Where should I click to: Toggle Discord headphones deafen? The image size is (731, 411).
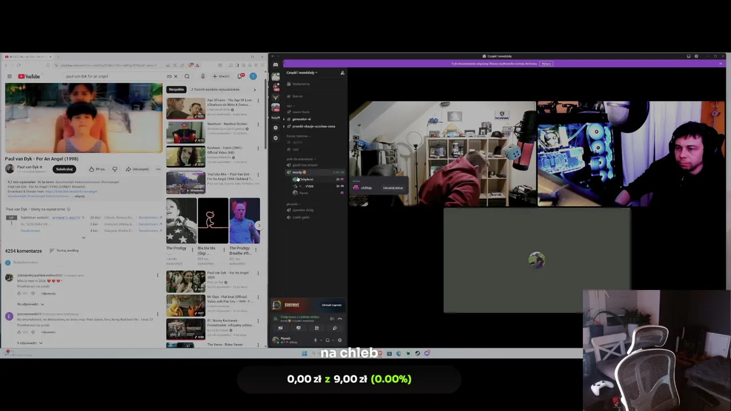pos(327,340)
